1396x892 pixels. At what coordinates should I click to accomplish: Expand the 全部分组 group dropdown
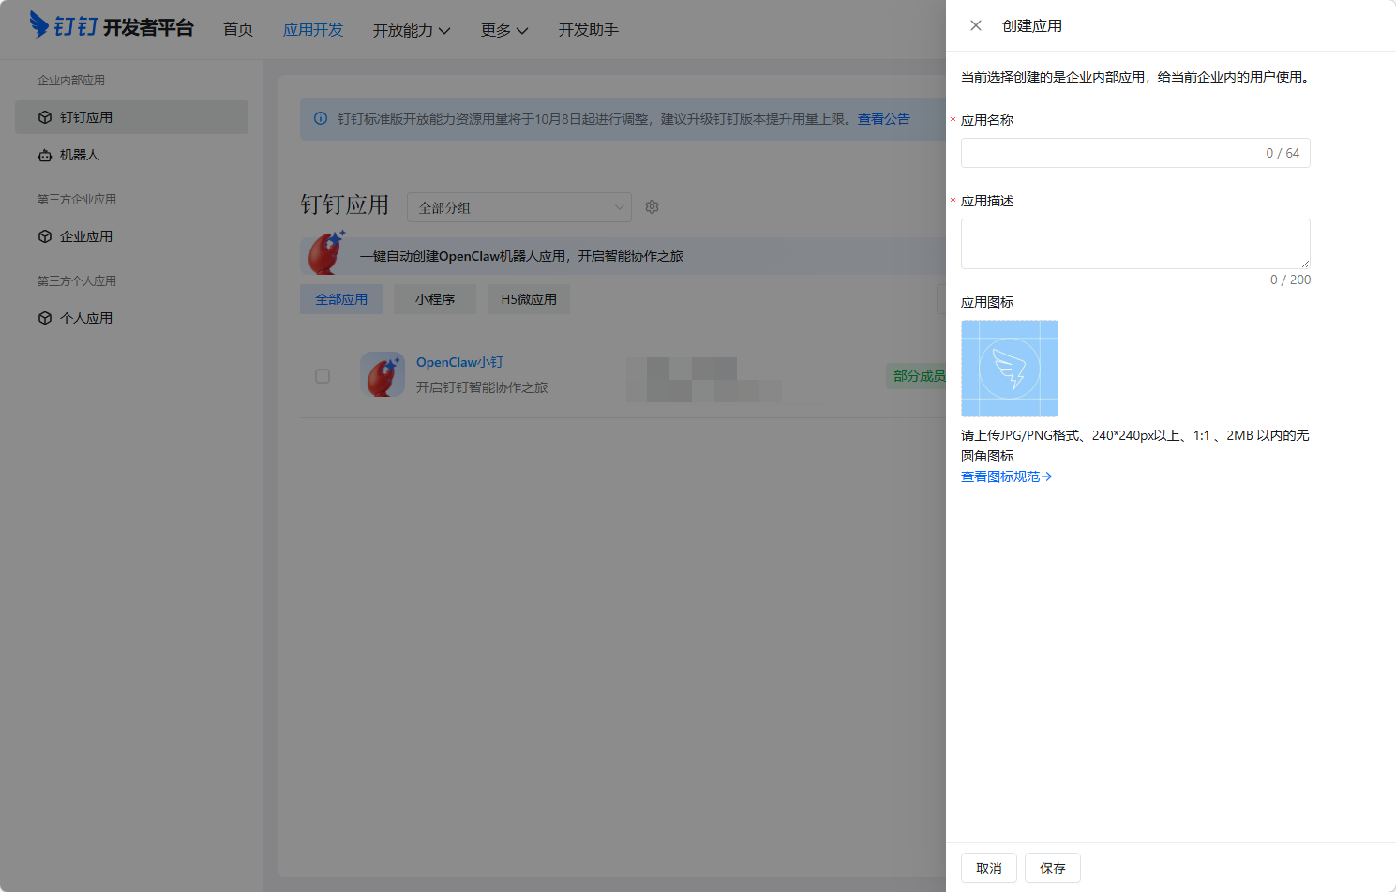click(x=519, y=207)
